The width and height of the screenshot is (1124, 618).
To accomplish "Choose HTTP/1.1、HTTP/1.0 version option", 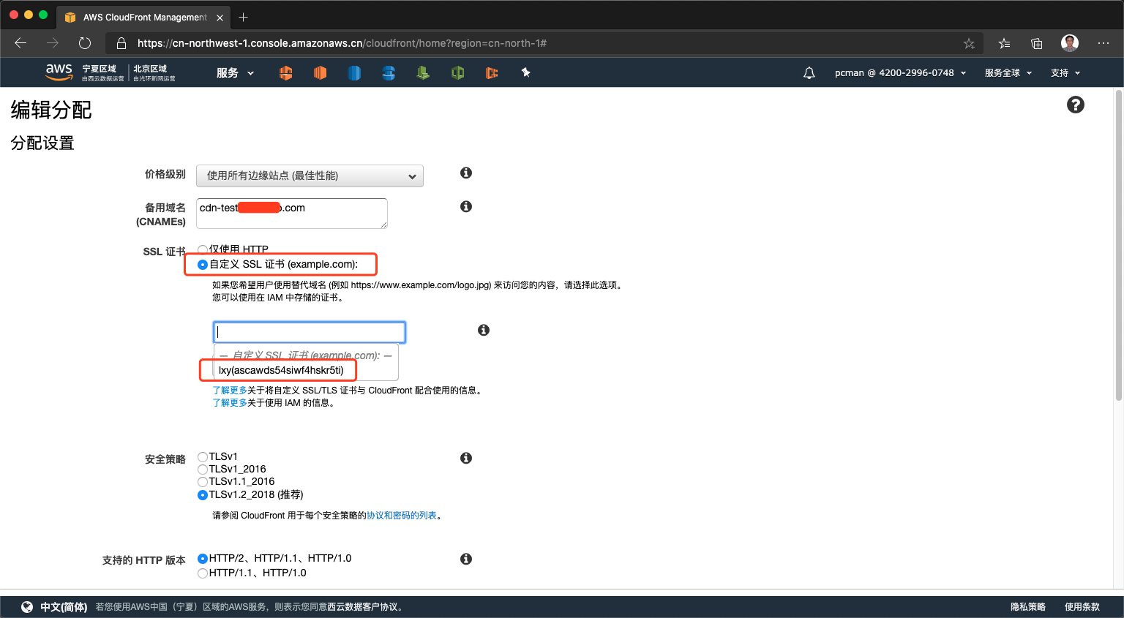I will click(203, 573).
